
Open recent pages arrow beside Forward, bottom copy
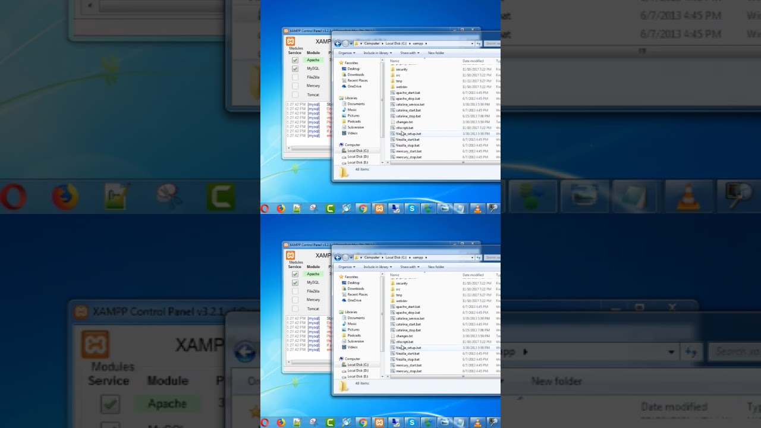(x=351, y=257)
